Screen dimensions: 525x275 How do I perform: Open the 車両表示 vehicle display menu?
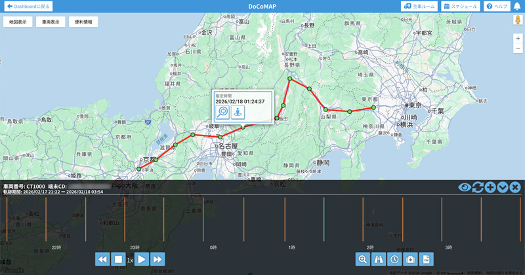coord(51,22)
